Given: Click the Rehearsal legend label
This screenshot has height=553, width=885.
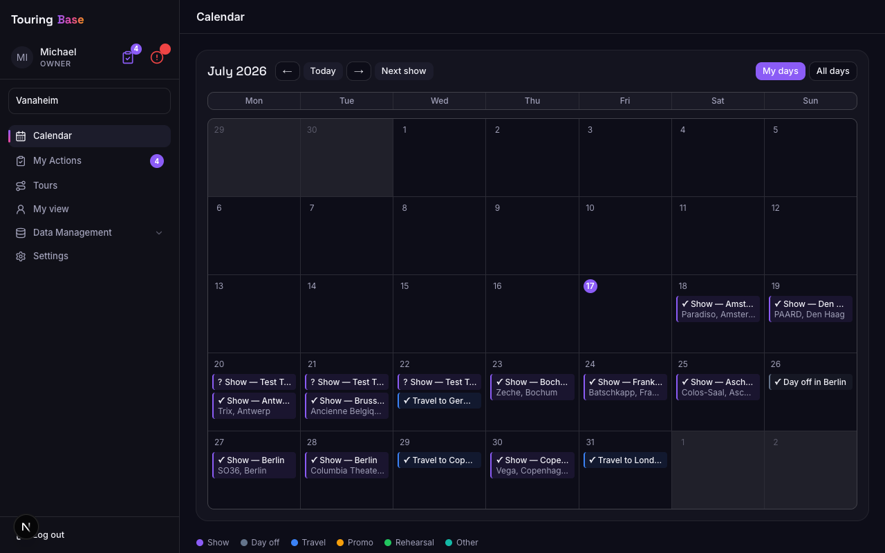Looking at the screenshot, I should pyautogui.click(x=415, y=543).
